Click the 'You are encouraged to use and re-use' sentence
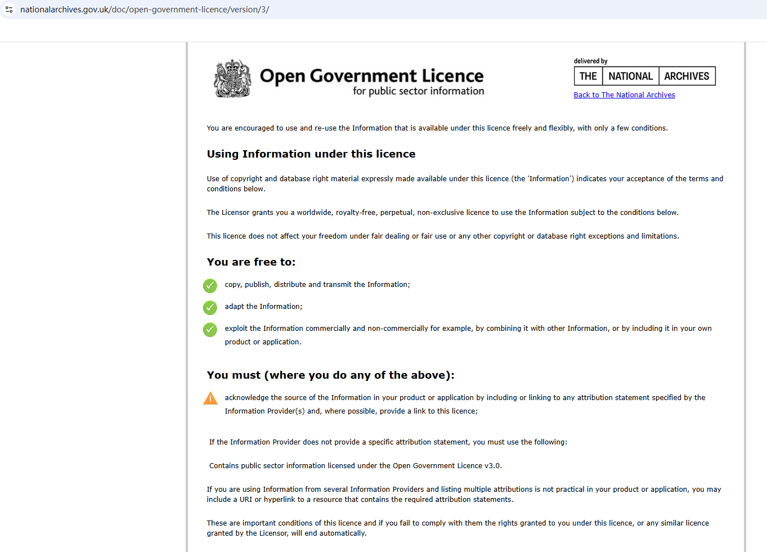Viewport: 767px width, 552px height. pos(437,128)
